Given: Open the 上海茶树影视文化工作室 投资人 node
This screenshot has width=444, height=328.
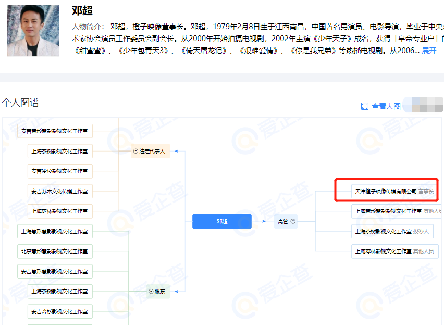Looking at the screenshot, I should [x=392, y=231].
